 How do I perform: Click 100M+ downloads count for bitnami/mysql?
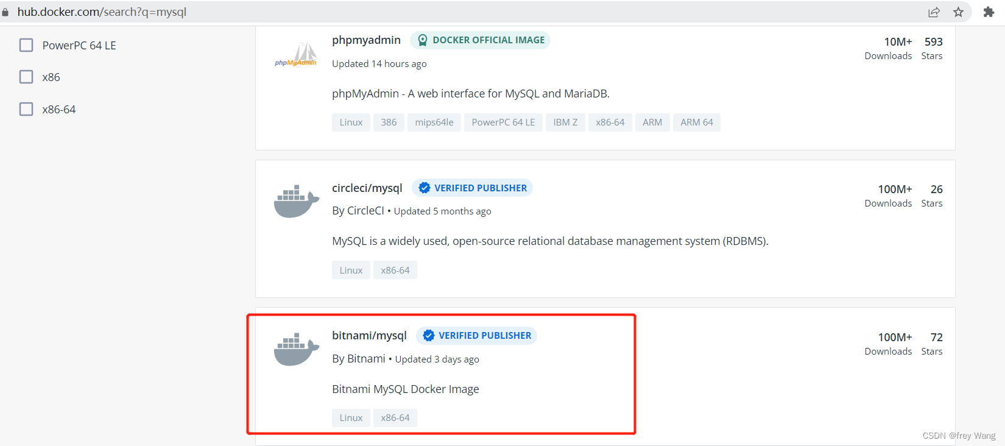[x=895, y=338]
